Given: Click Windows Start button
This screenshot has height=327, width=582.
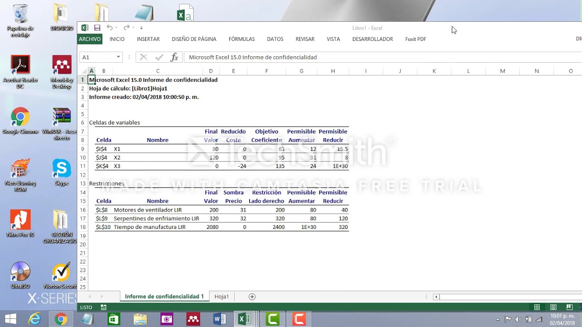Looking at the screenshot, I should pyautogui.click(x=10, y=319).
